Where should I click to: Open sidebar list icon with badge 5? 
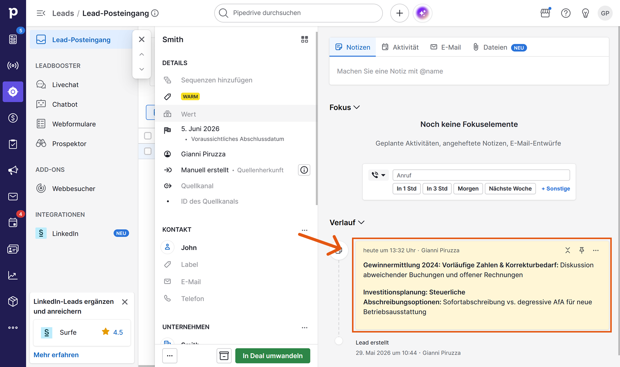coord(13,39)
